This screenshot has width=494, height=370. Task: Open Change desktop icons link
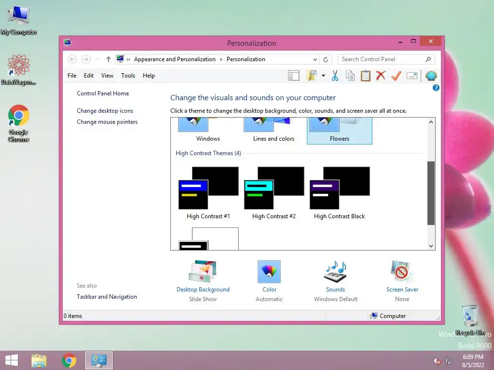point(105,111)
